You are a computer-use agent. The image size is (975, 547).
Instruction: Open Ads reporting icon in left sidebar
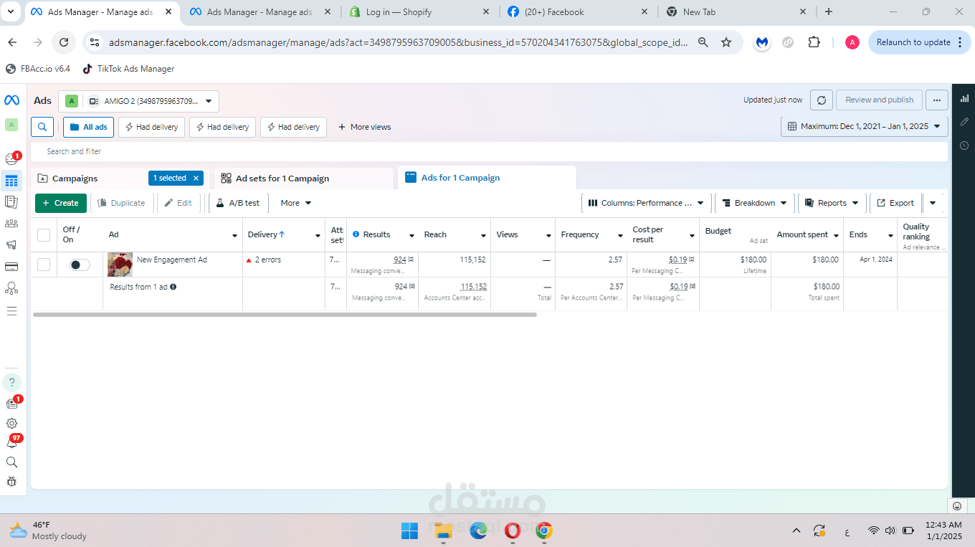click(11, 202)
